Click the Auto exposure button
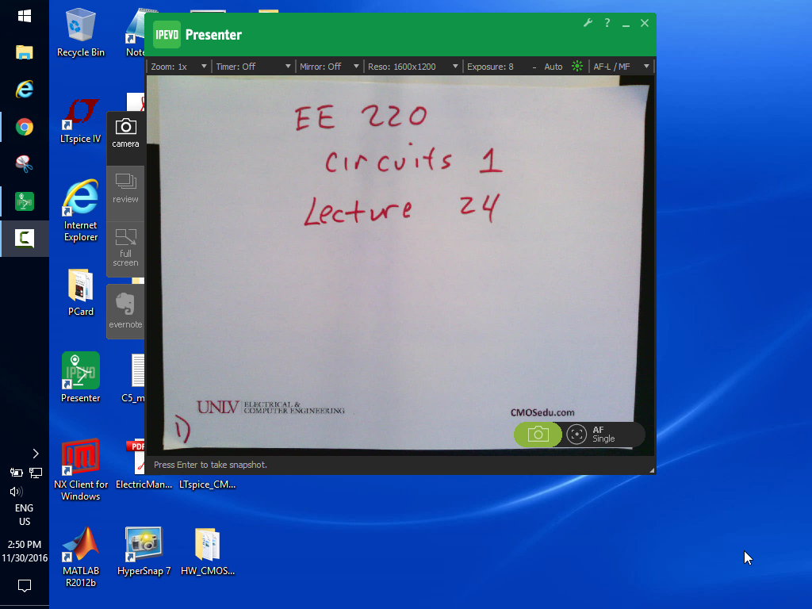The image size is (812, 609). tap(553, 67)
